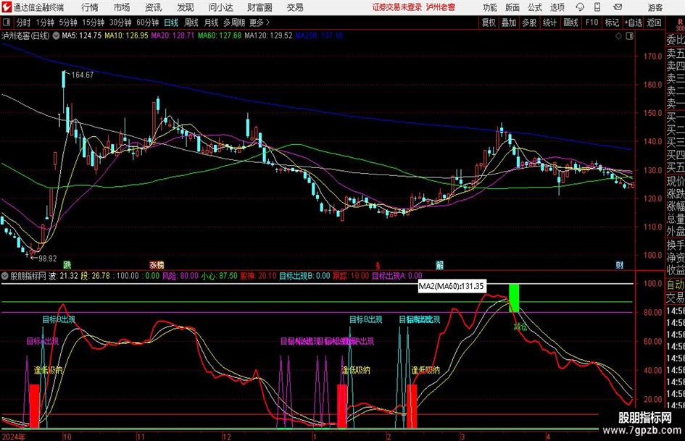Click the 98.92 low price label
This screenshot has height=441, width=685.
click(x=47, y=259)
